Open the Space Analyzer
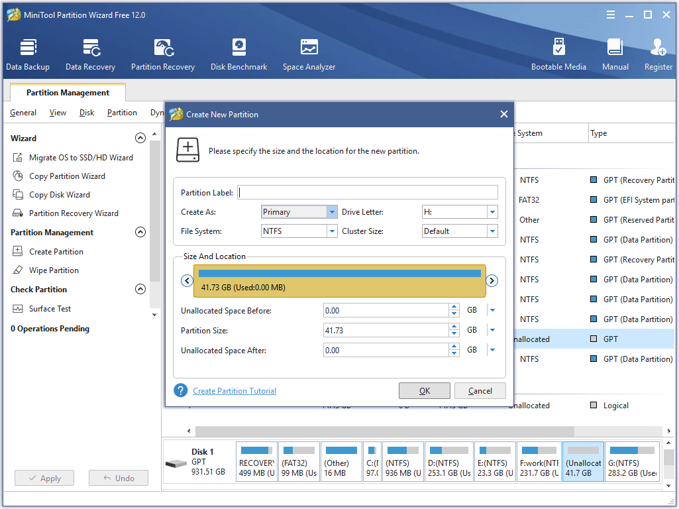The width and height of the screenshot is (679, 509). [309, 54]
